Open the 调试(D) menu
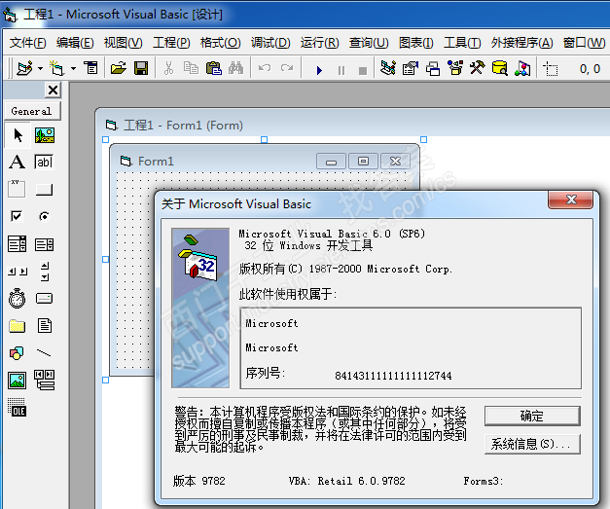The height and width of the screenshot is (509, 610). [x=270, y=43]
